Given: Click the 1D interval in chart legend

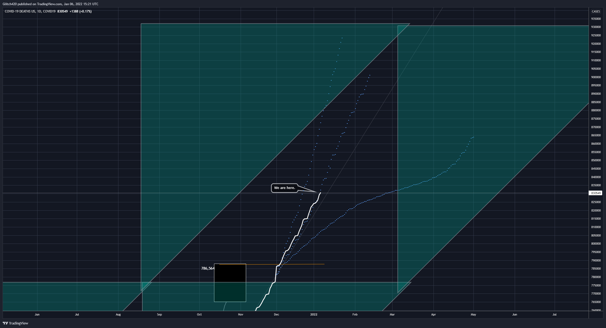Looking at the screenshot, I should coord(39,11).
